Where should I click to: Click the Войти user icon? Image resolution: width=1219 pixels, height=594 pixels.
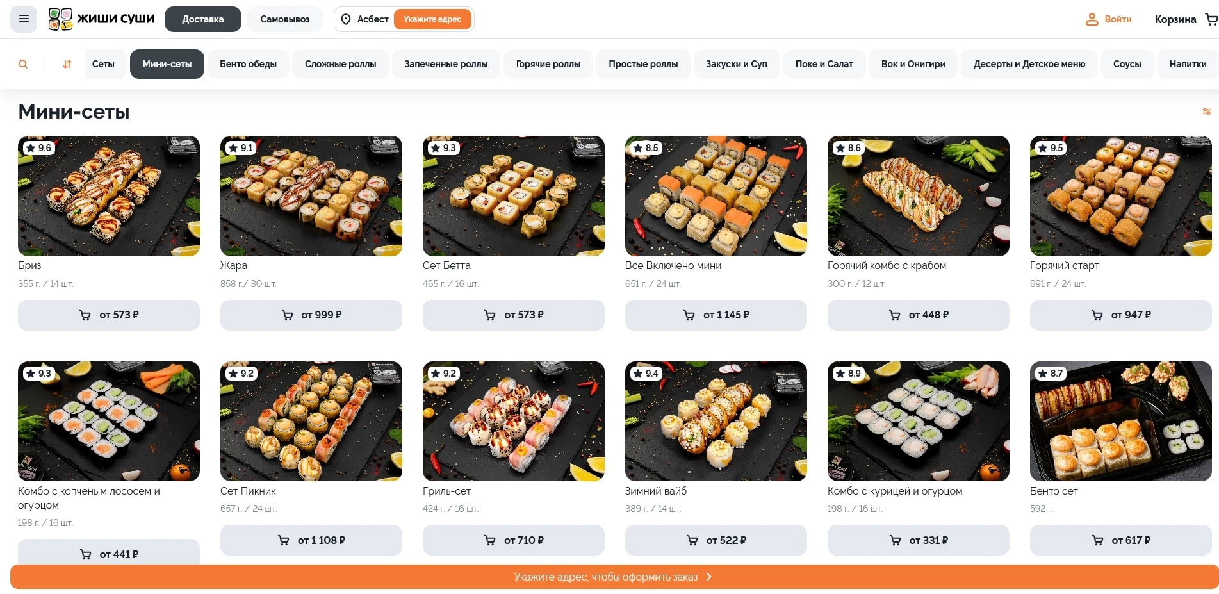(1092, 19)
